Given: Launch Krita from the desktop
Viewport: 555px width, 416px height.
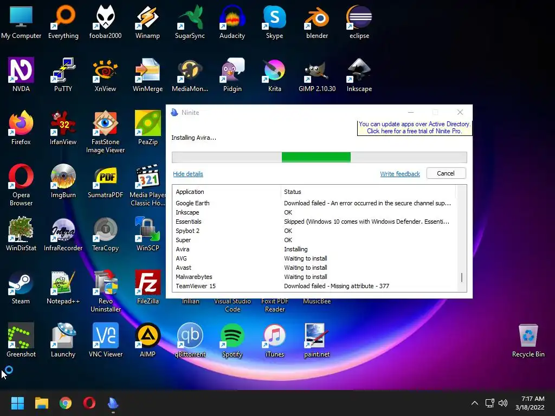Looking at the screenshot, I should click(x=274, y=74).
